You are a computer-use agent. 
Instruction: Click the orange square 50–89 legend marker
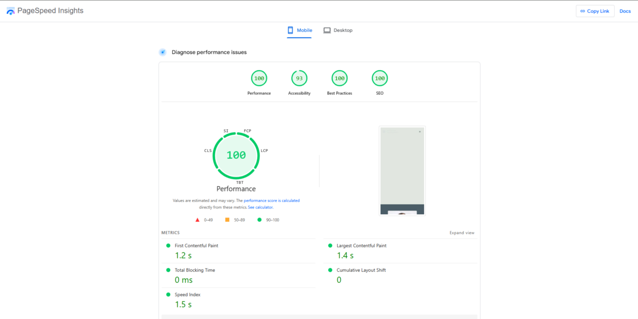click(x=227, y=220)
